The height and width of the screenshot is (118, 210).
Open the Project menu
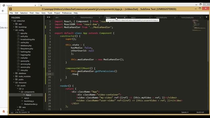57,13
